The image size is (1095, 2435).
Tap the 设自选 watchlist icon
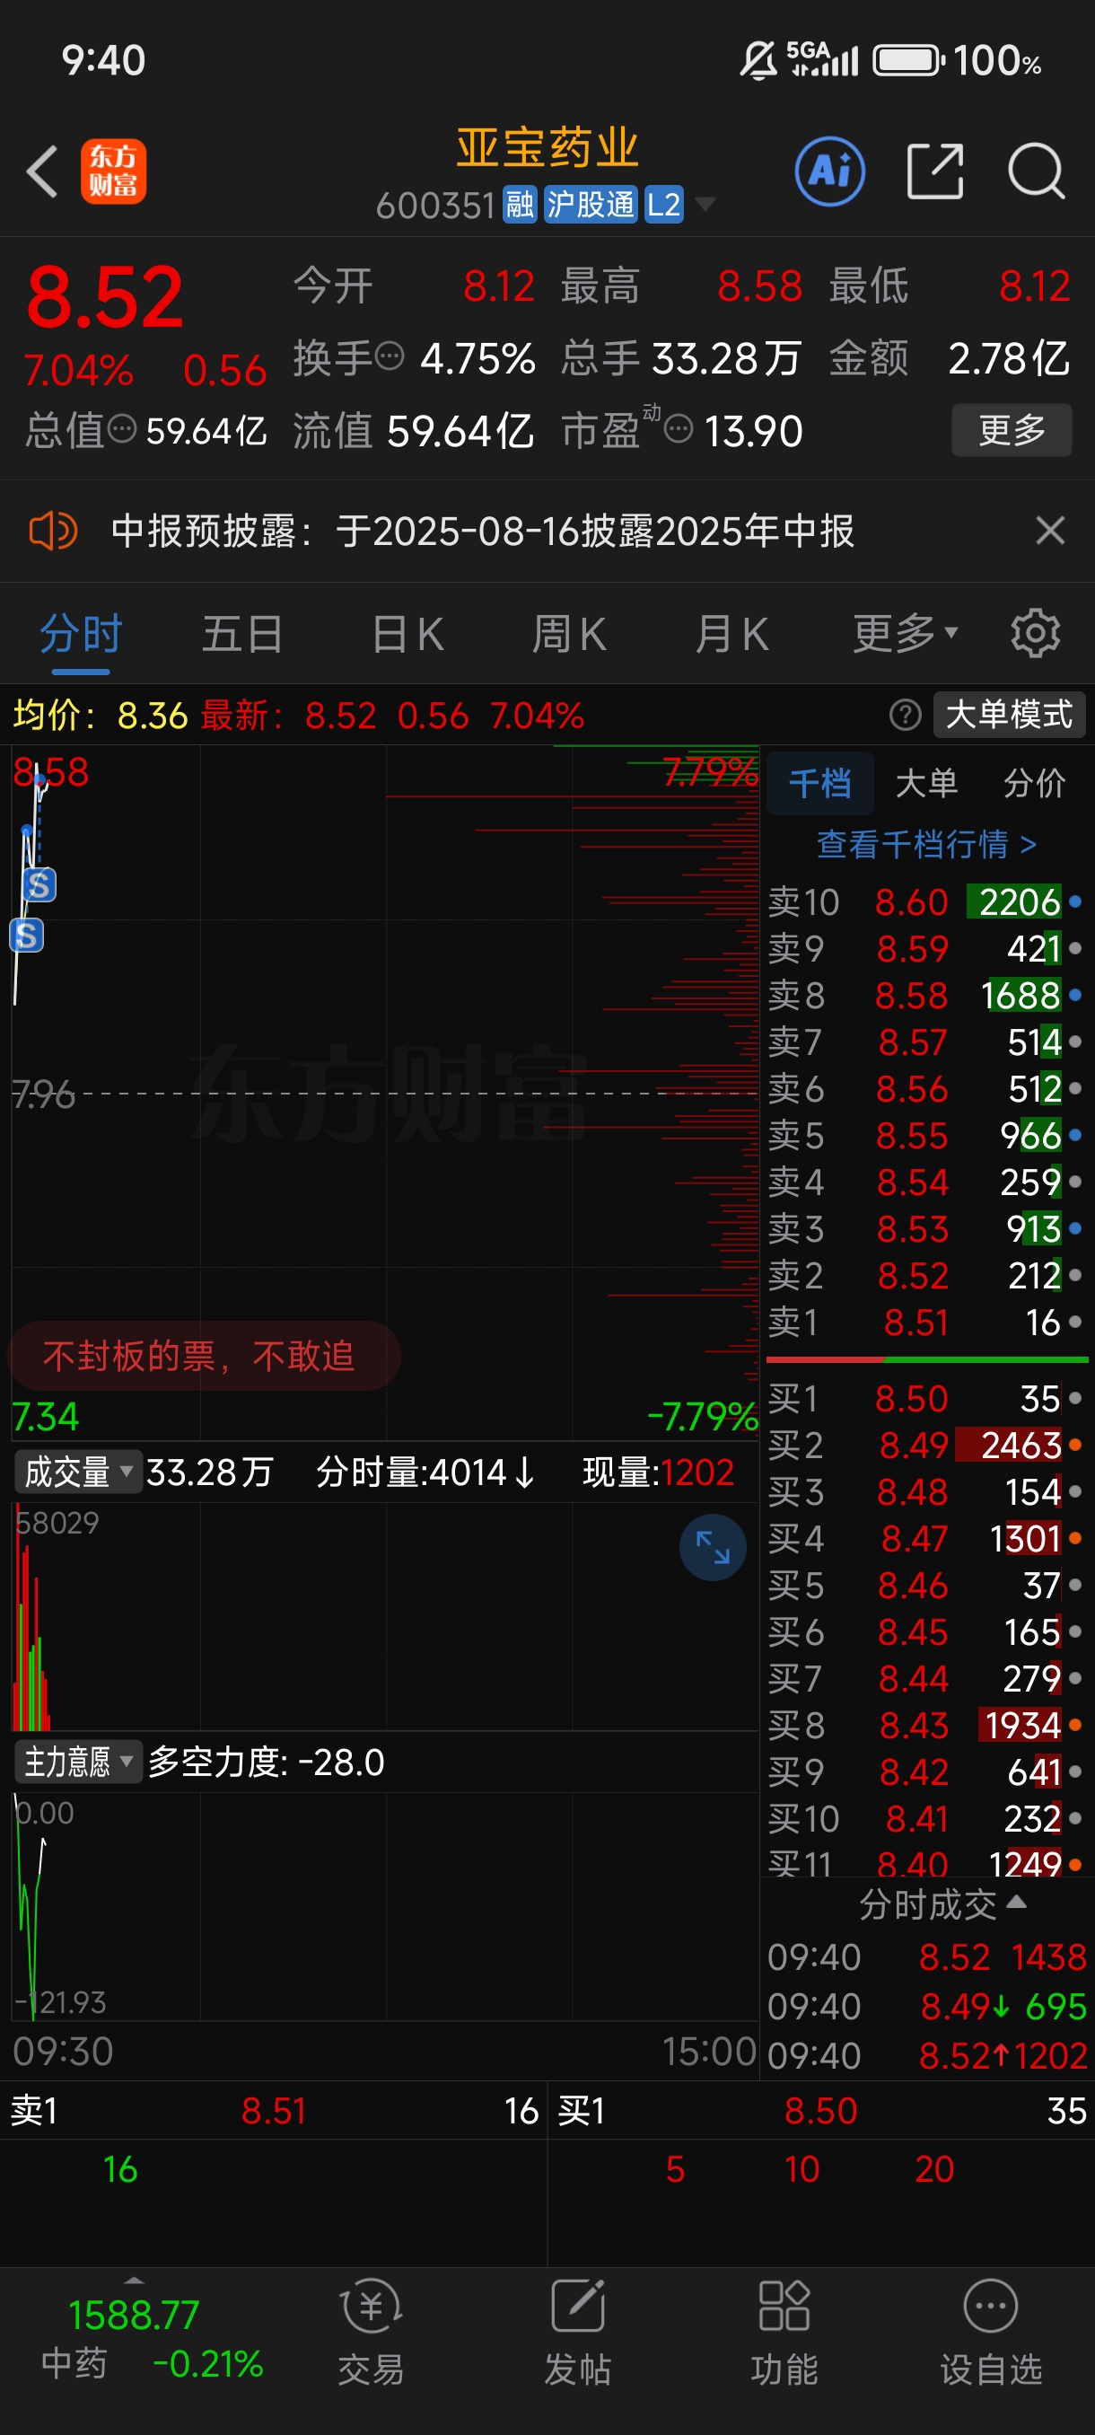[990, 2331]
